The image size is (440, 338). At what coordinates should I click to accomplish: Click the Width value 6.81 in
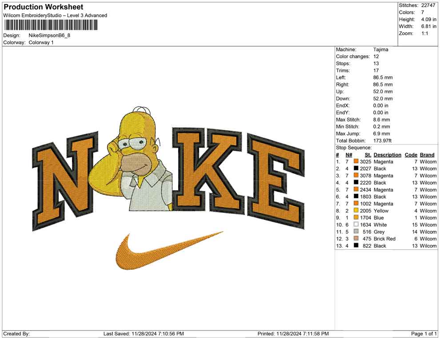[428, 26]
